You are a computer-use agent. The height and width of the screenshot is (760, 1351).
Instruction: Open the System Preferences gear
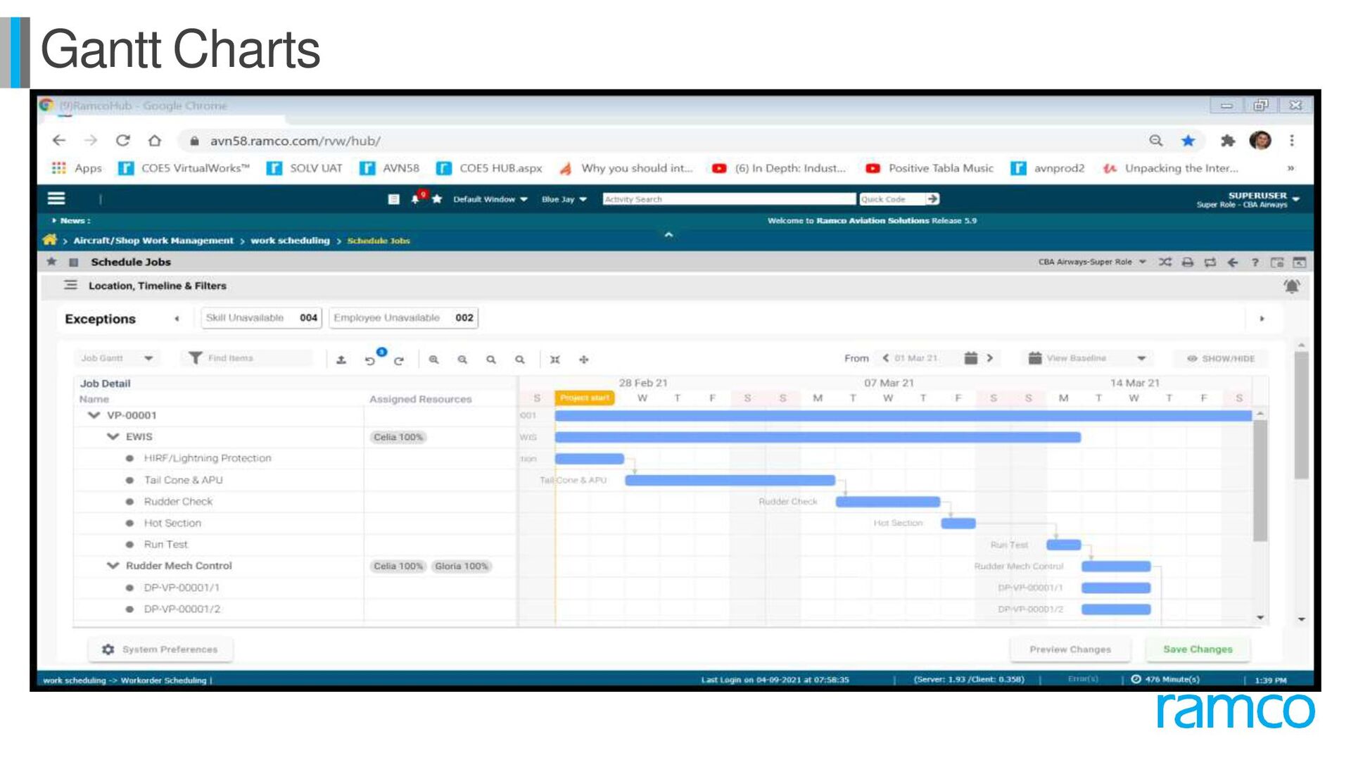click(108, 649)
